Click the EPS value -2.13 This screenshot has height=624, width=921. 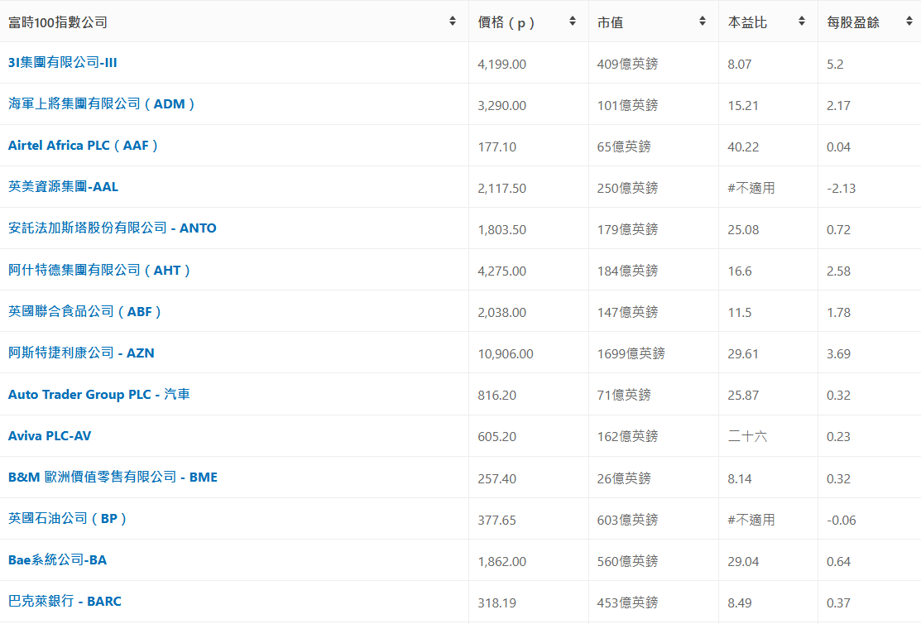tap(841, 189)
